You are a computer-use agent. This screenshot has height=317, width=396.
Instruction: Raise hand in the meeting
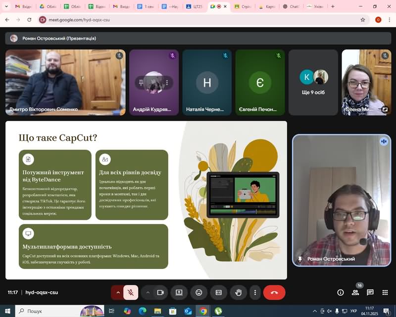click(238, 292)
